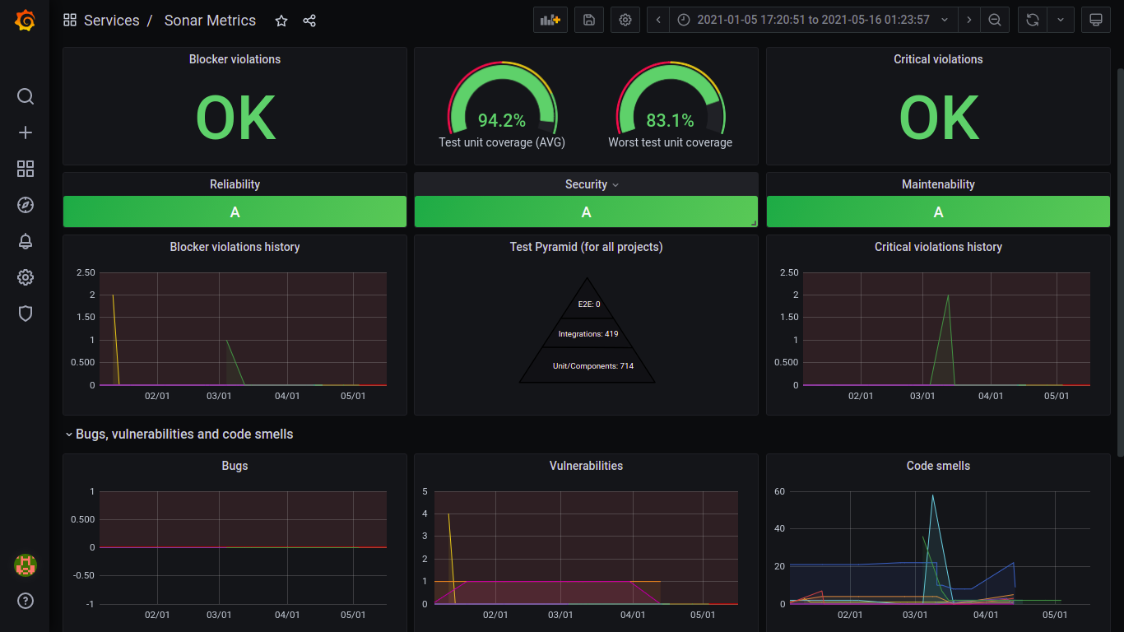The height and width of the screenshot is (632, 1124).
Task: Open the Bugs panel title
Action: [235, 466]
